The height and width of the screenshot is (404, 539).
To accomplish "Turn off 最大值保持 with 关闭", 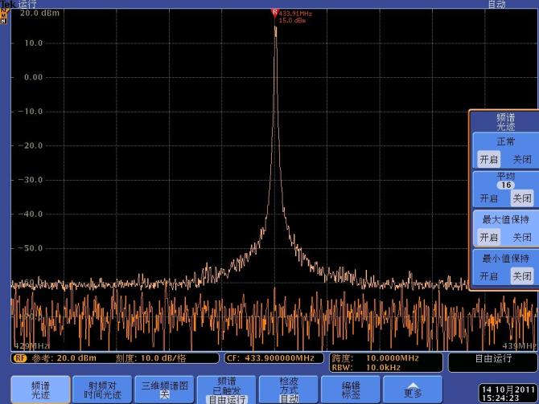I will 522,237.
